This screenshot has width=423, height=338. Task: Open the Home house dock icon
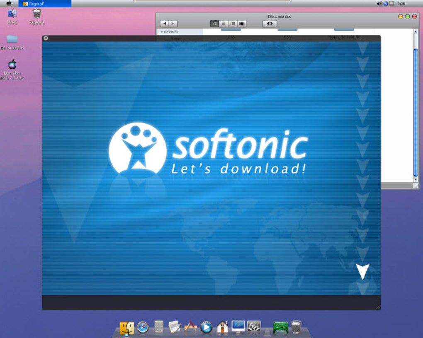[223, 327]
